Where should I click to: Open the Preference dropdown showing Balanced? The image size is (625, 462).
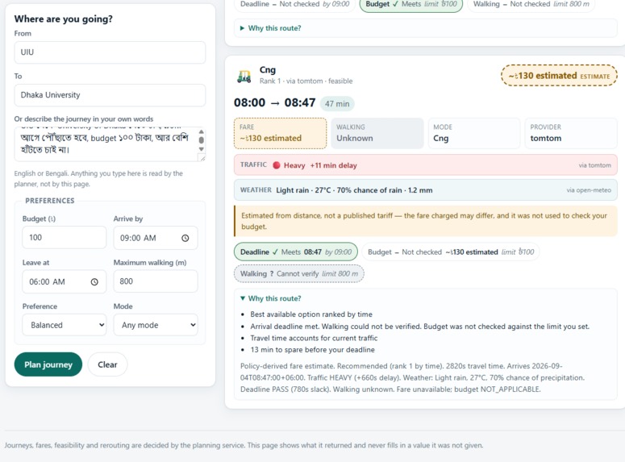pyautogui.click(x=65, y=325)
